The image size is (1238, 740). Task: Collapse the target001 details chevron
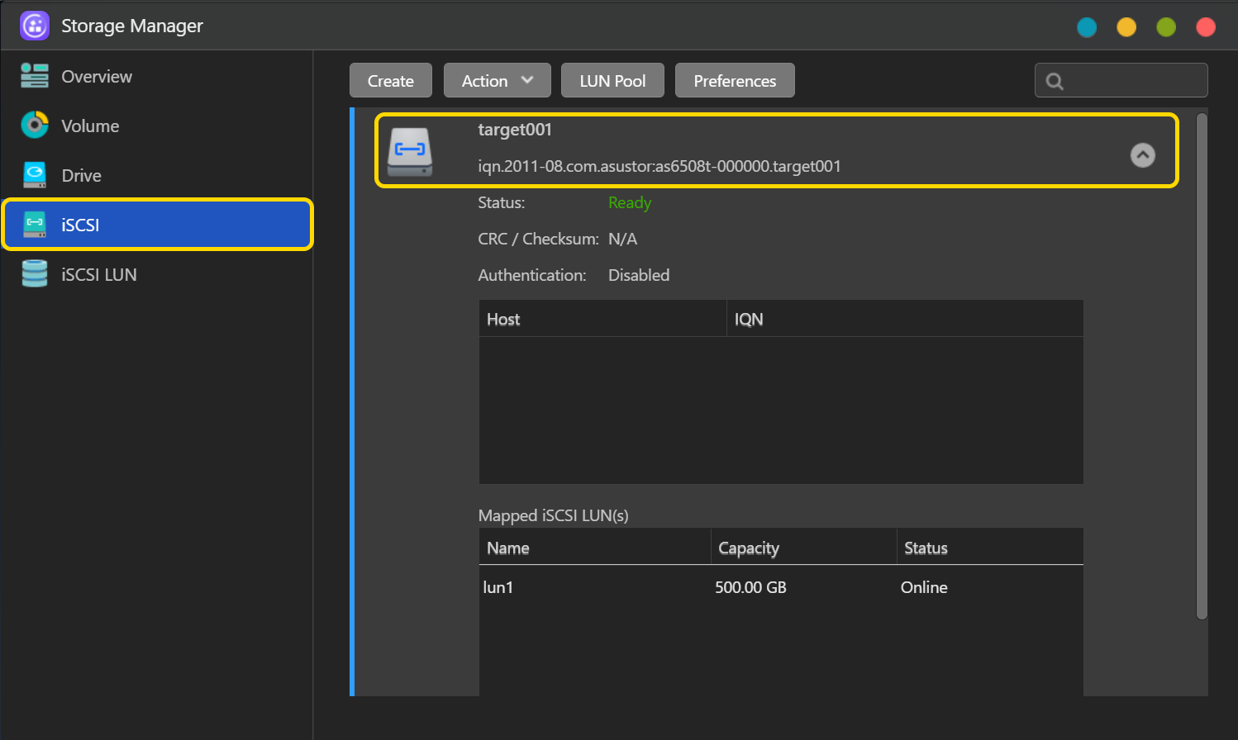(1143, 155)
